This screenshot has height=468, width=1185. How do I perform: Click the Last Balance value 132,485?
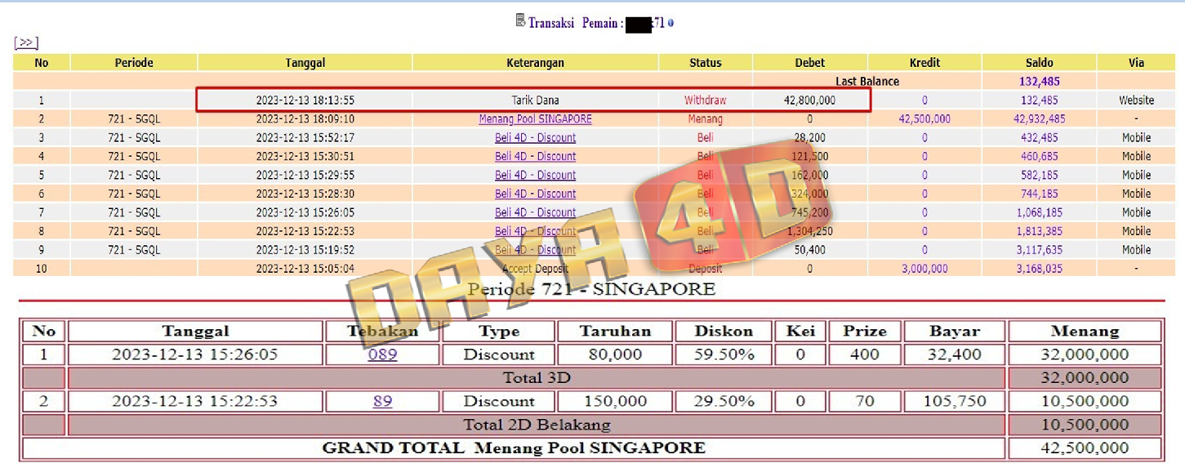click(1039, 82)
